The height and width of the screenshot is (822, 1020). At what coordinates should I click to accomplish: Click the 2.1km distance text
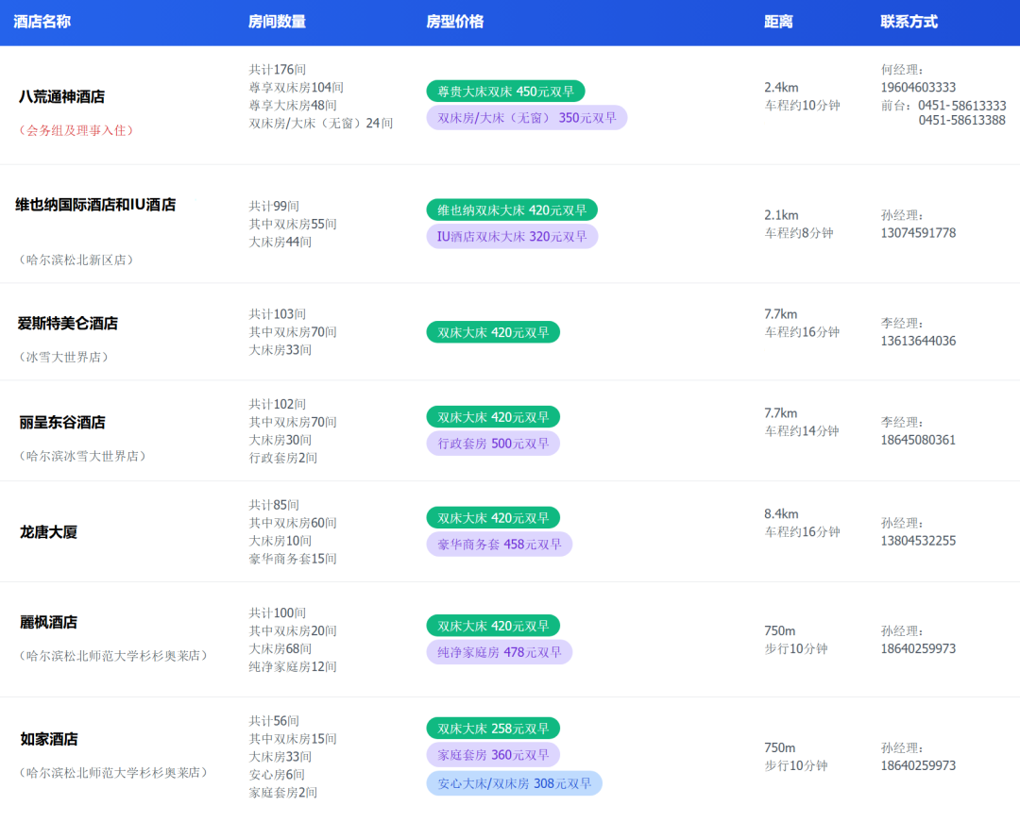781,215
